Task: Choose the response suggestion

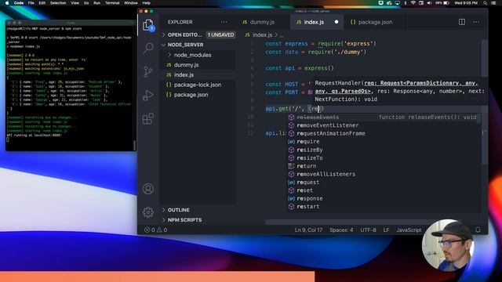Action: (x=383, y=198)
